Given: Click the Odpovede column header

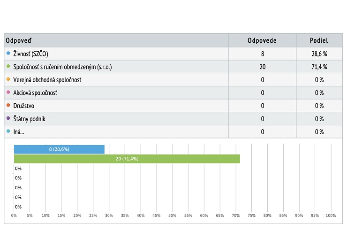Looking at the screenshot, I should 262,40.
